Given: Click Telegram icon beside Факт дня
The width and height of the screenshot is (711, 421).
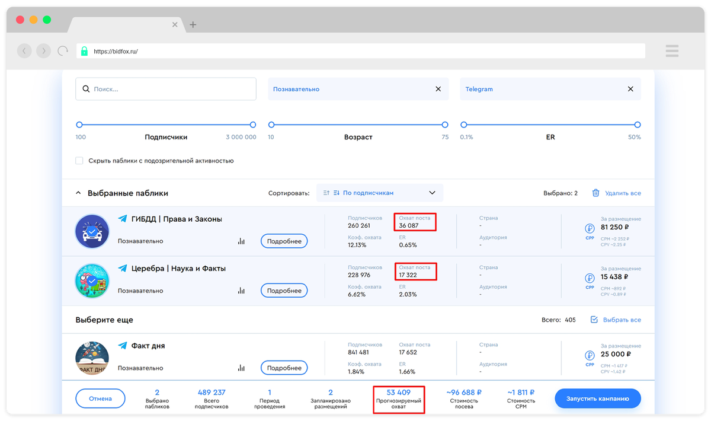Looking at the screenshot, I should 123,346.
